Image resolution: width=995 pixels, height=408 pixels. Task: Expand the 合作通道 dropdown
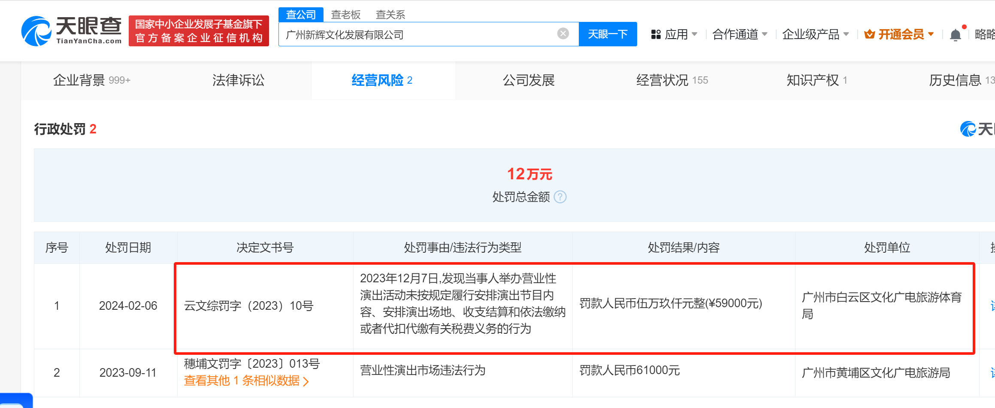click(739, 34)
